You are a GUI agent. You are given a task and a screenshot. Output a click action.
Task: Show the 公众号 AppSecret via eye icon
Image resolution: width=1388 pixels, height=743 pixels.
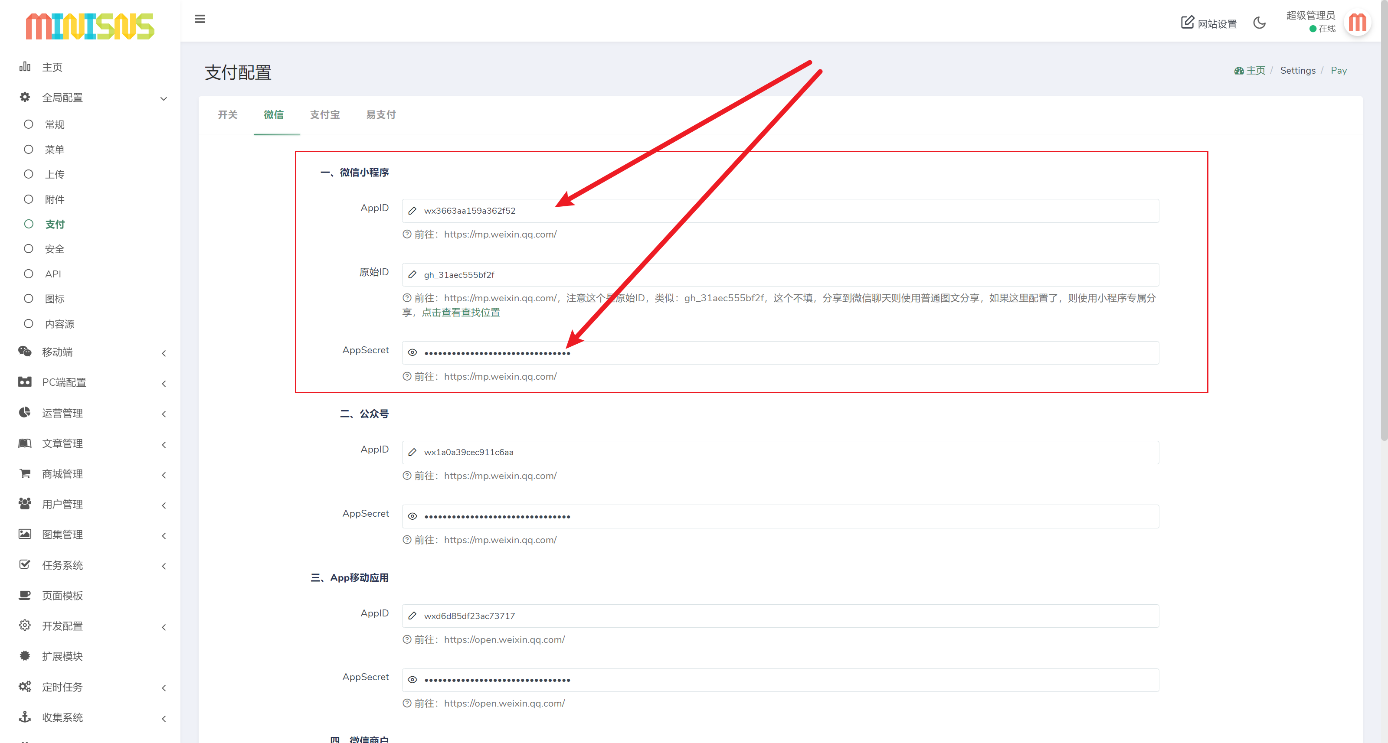(x=412, y=516)
